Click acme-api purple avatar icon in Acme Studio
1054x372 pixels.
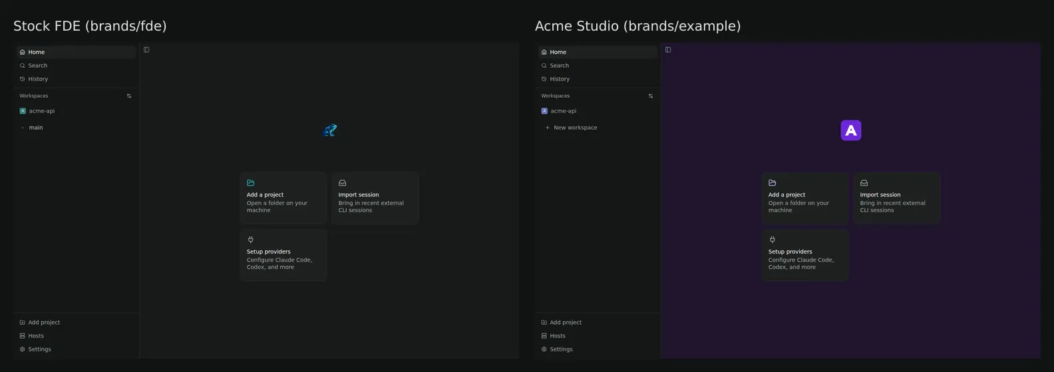tap(544, 111)
